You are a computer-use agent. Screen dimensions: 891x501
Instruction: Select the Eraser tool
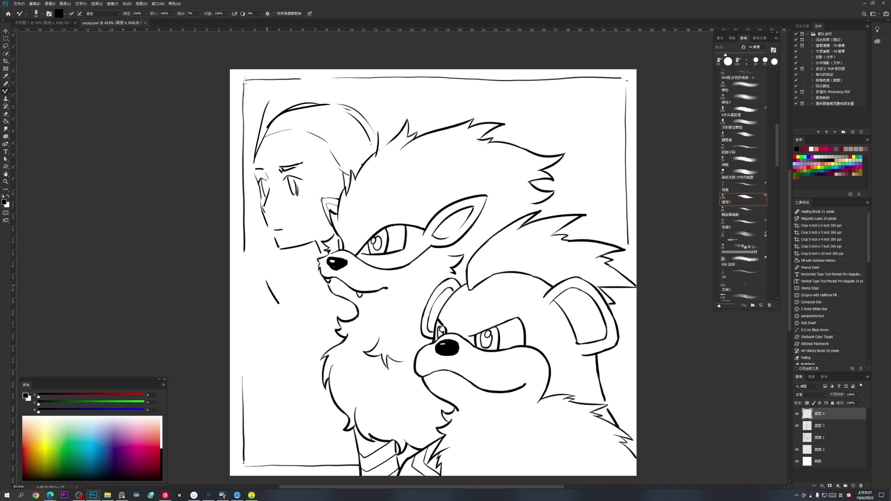point(6,114)
